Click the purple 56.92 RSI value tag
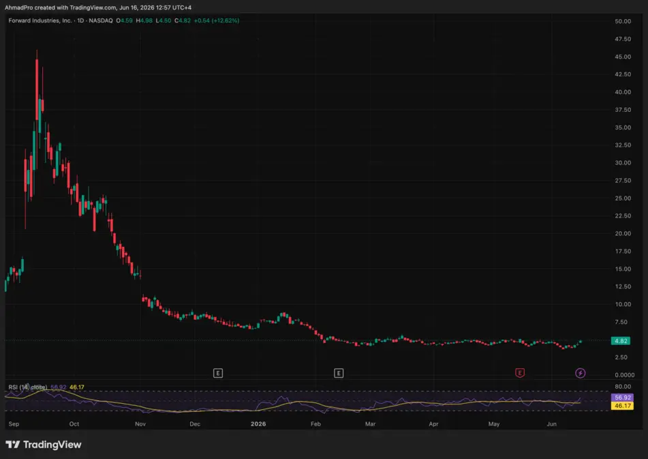The image size is (648, 459). click(x=622, y=398)
